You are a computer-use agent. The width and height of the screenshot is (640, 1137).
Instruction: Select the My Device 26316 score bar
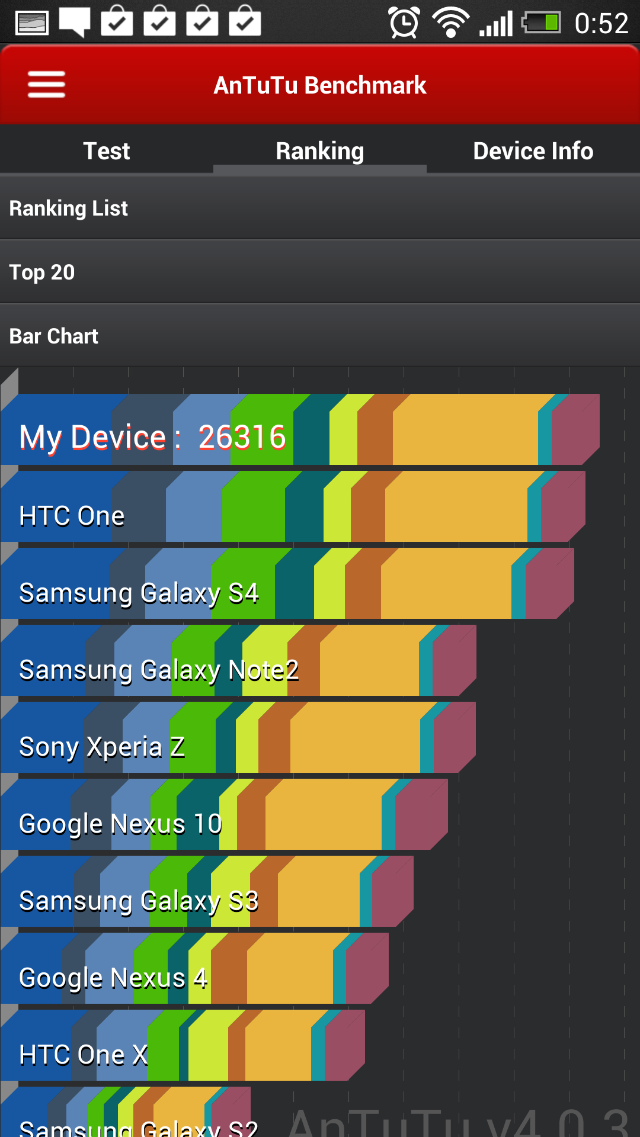tap(300, 429)
